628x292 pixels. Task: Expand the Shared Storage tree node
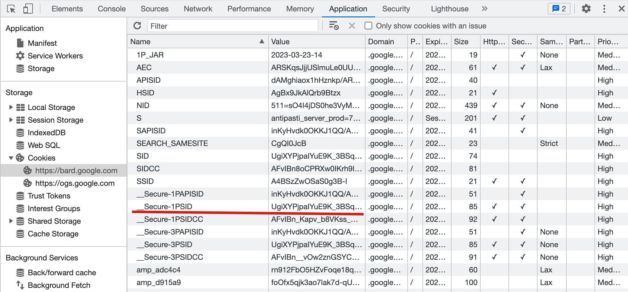[x=11, y=221]
